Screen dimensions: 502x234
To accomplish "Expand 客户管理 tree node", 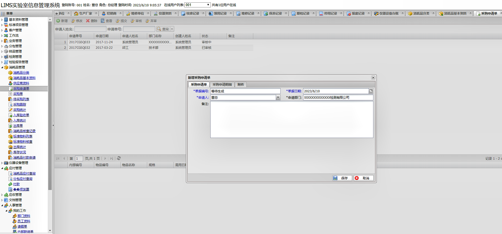I will (x=2, y=30).
